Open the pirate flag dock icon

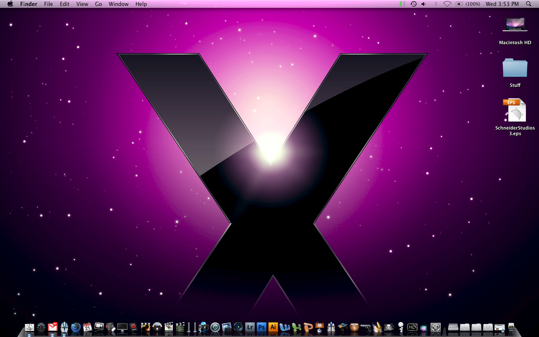tap(389, 327)
